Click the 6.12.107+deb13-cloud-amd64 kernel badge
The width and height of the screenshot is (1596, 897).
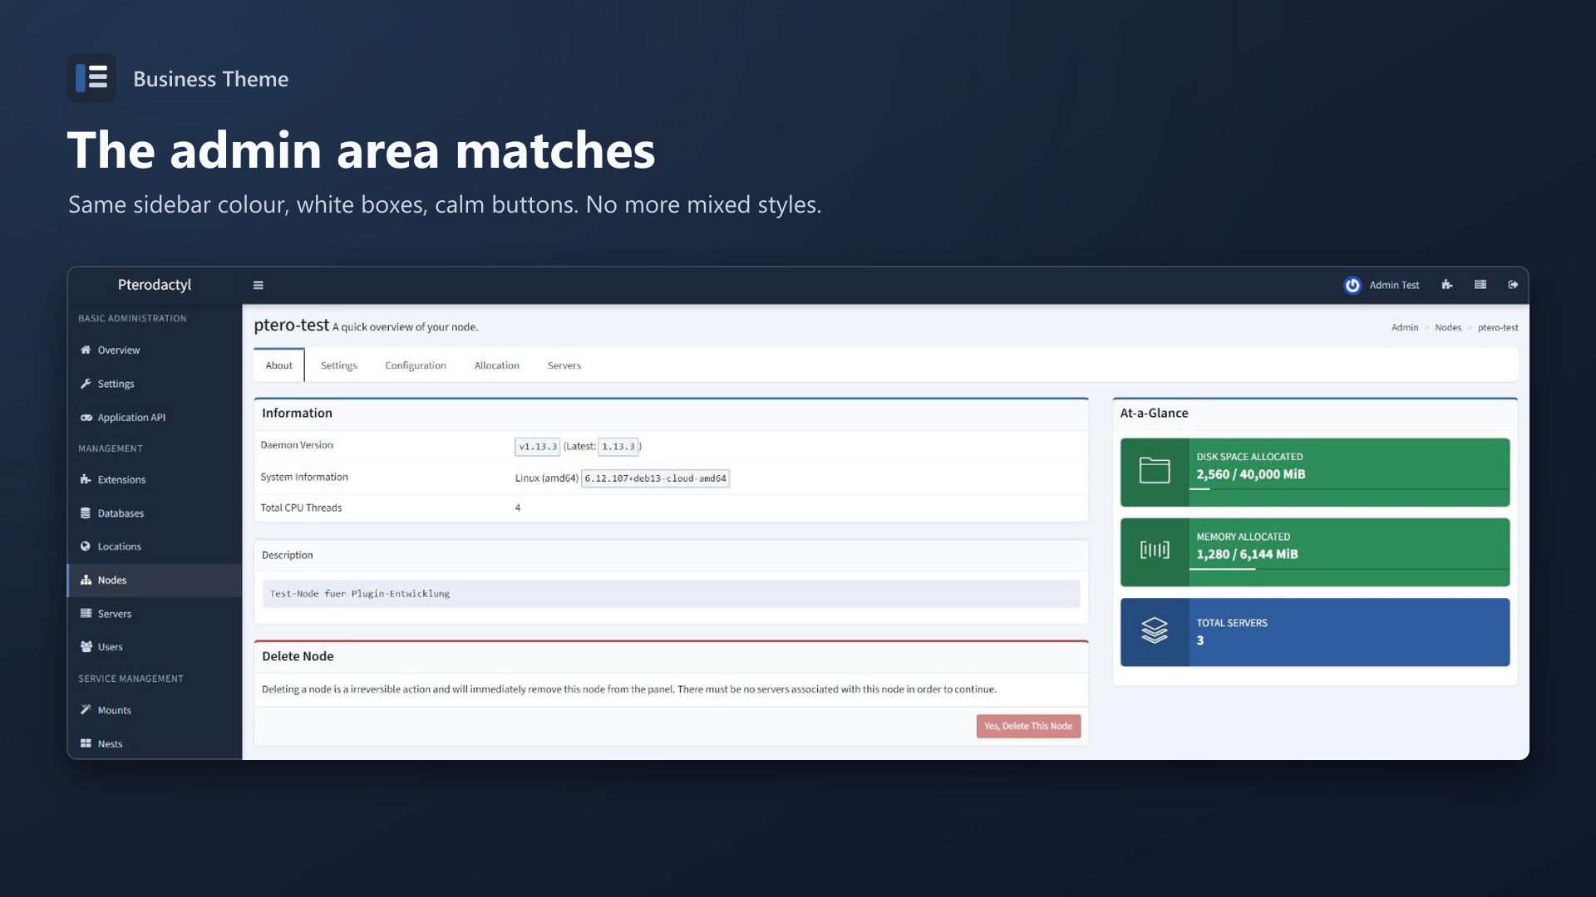(655, 478)
